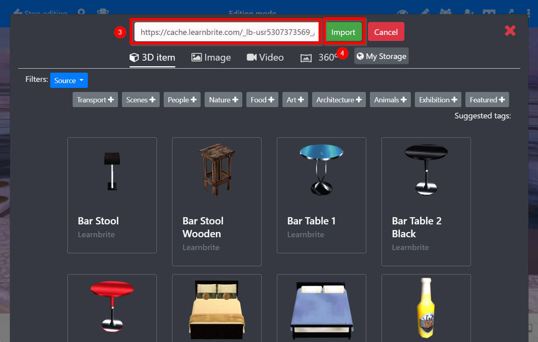Open the 360° media tab

319,57
